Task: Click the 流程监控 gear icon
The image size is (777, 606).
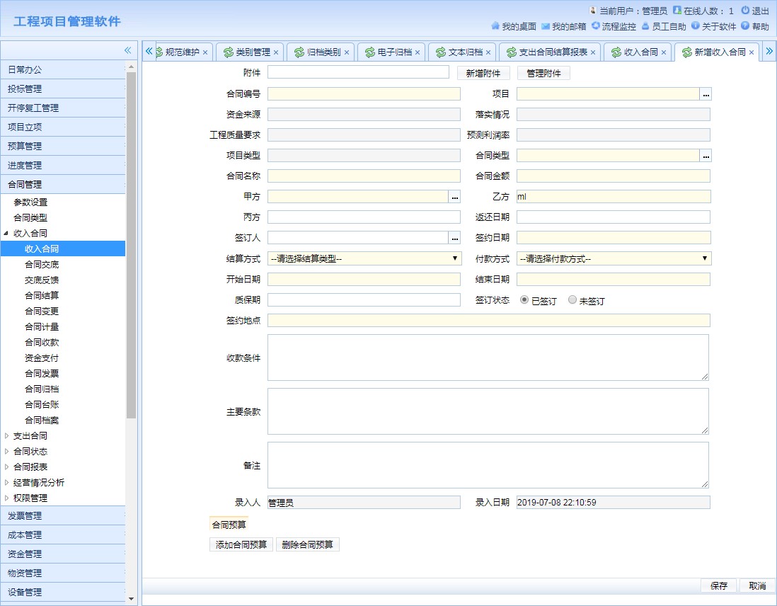Action: coord(596,25)
